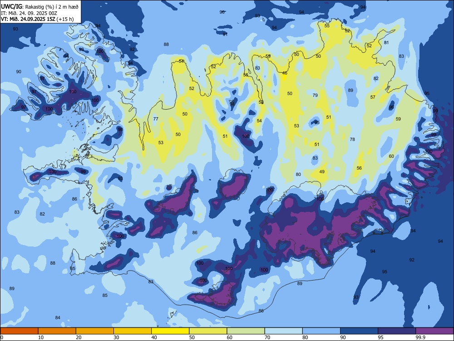The height and width of the screenshot is (341, 454).
Task: Click the humidity value "80" on the map
Action: 298,175
